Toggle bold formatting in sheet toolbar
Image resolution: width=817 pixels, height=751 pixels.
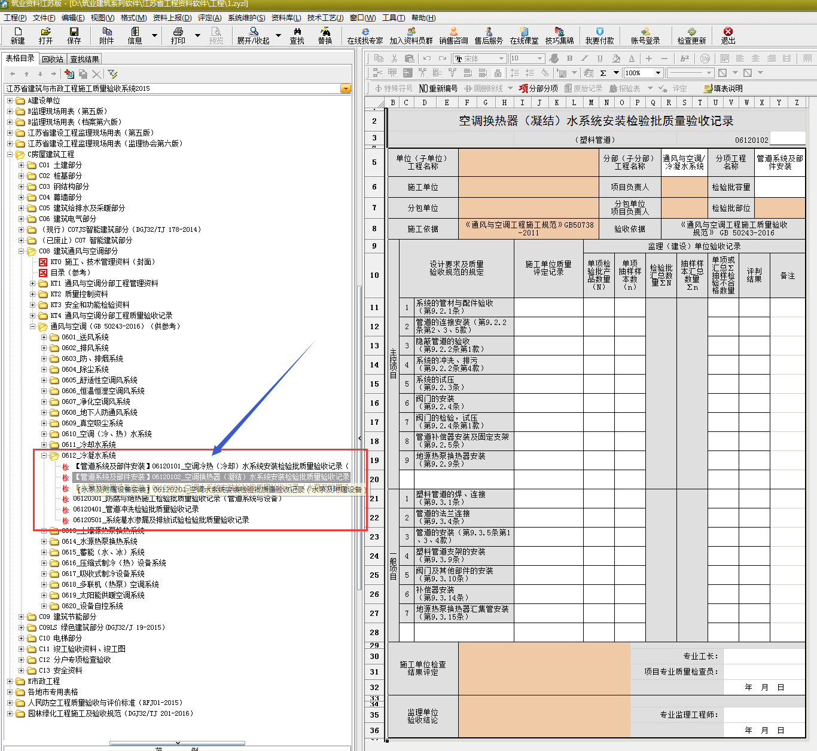(x=569, y=58)
